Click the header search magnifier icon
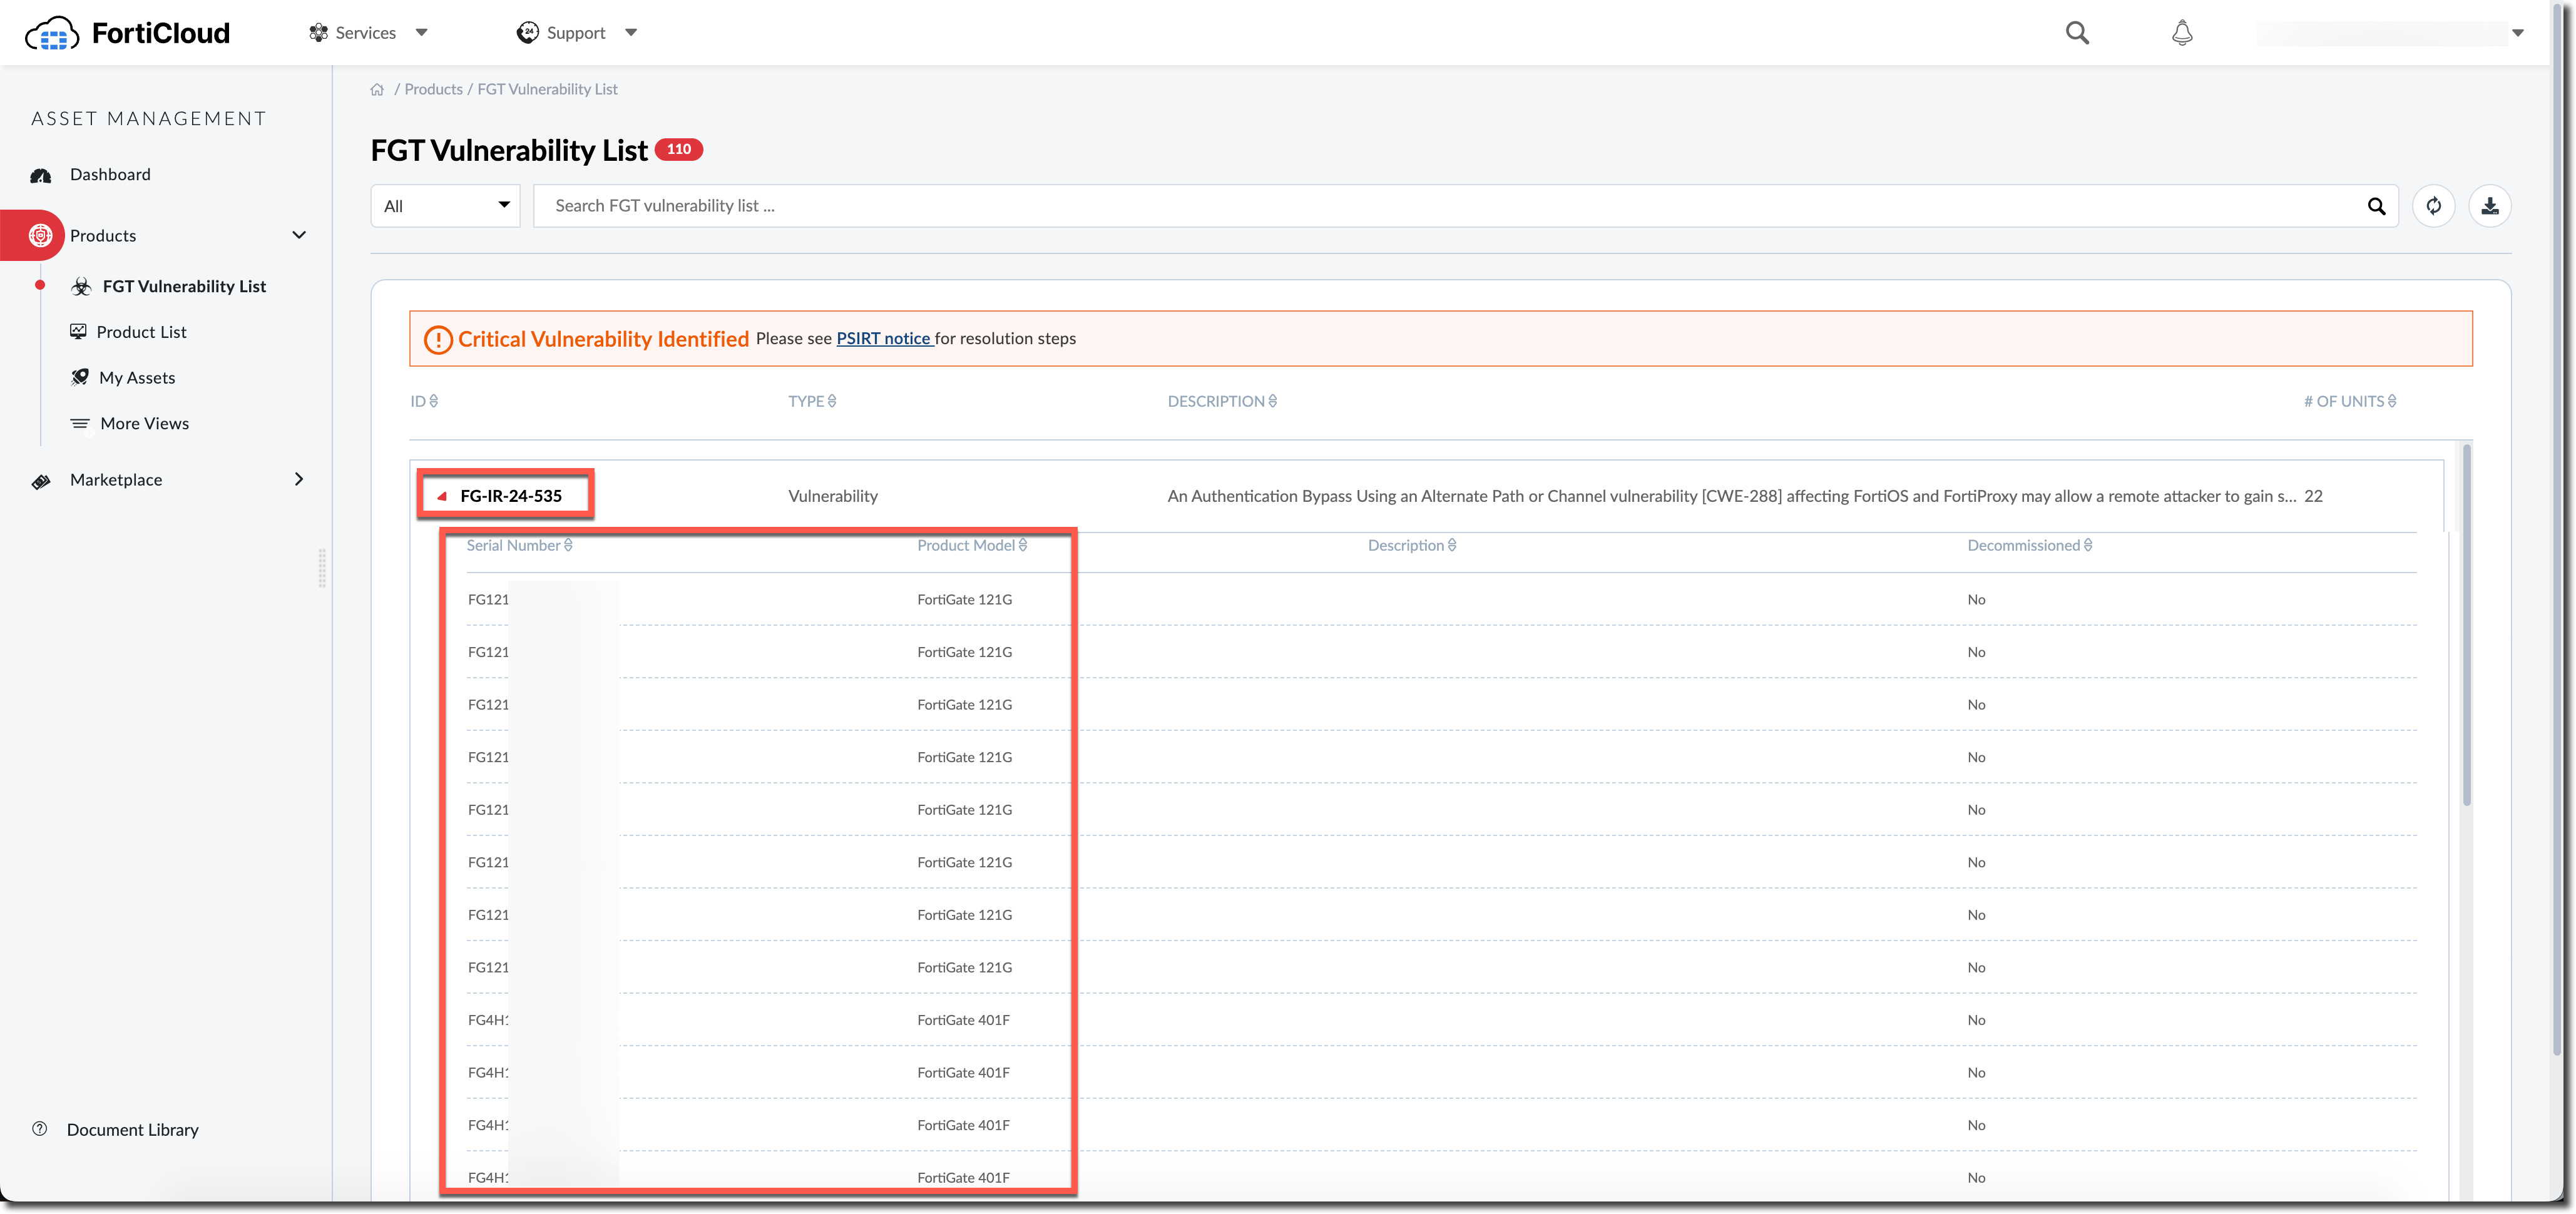The height and width of the screenshot is (1214, 2576). click(x=2077, y=33)
